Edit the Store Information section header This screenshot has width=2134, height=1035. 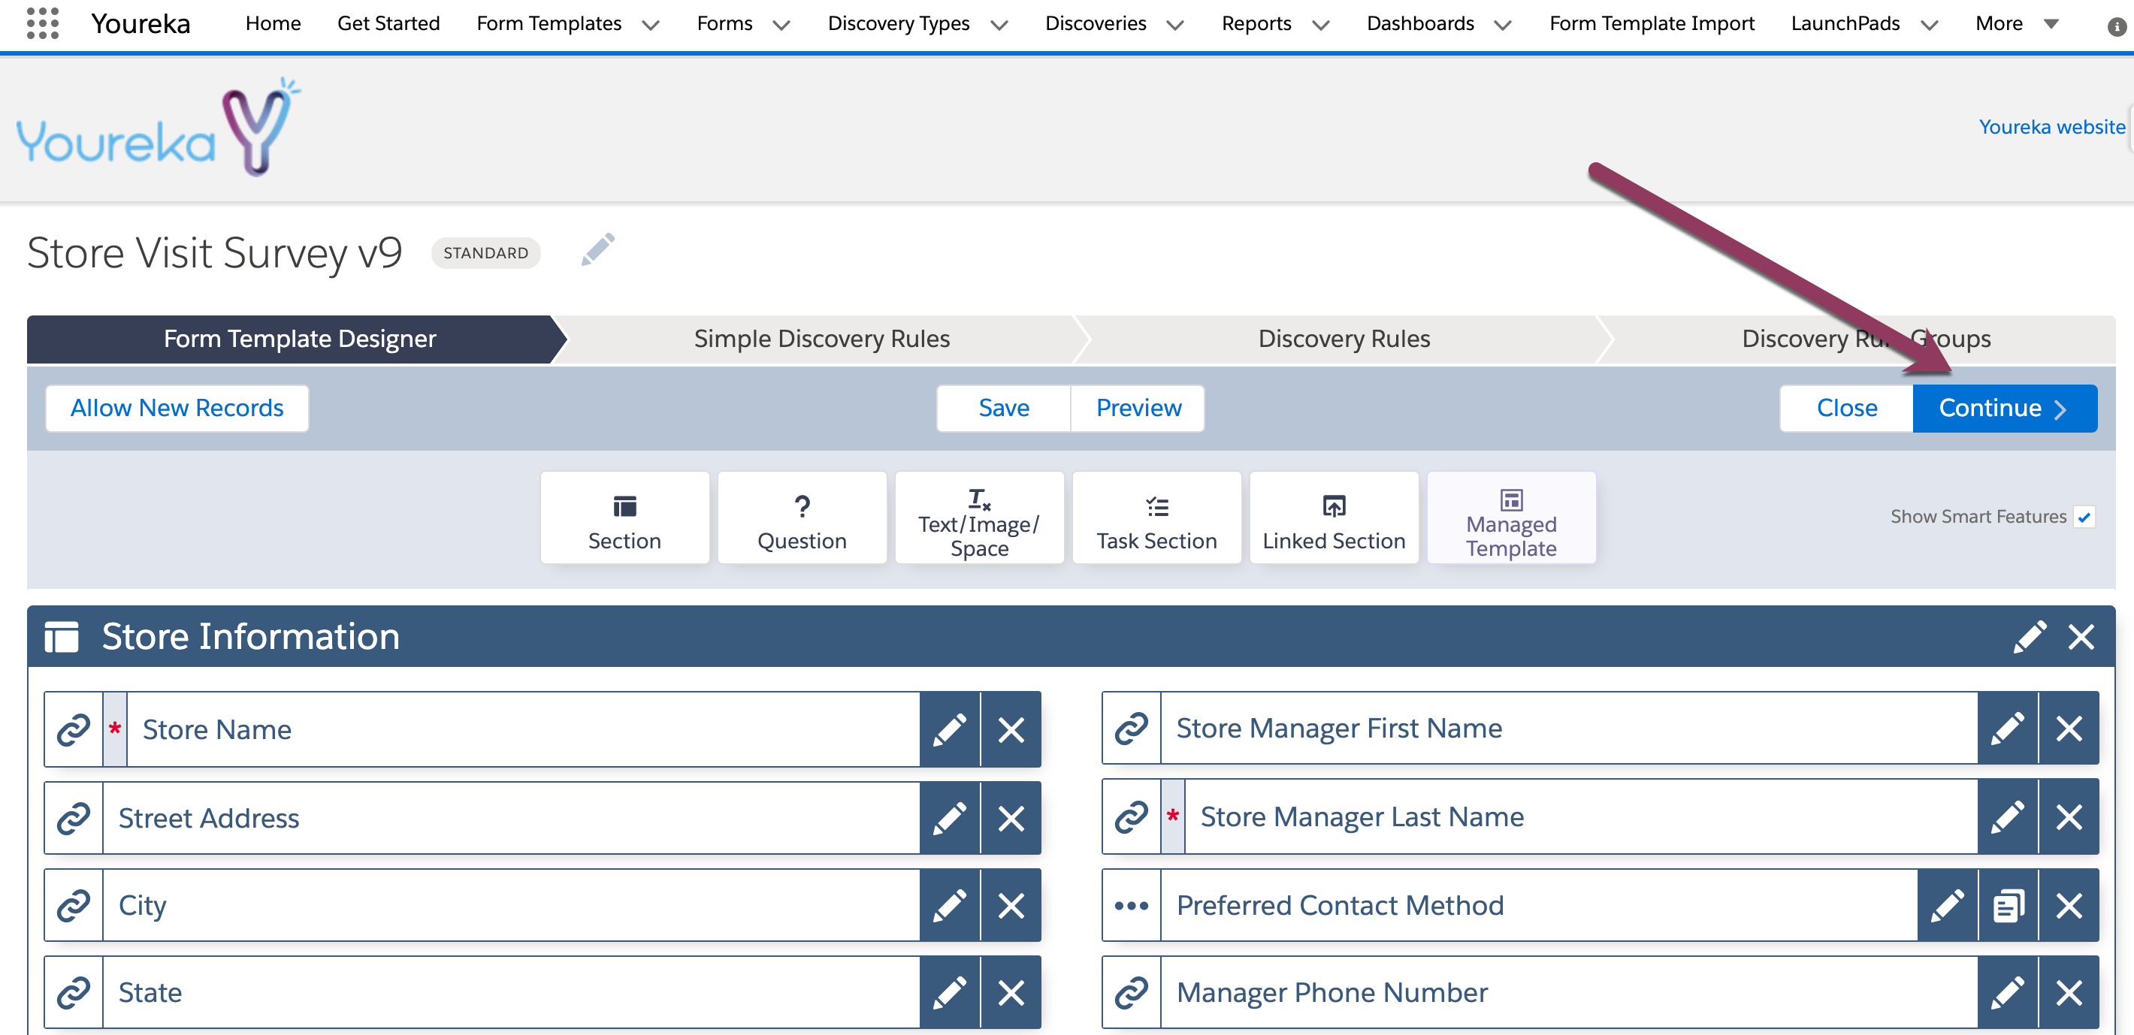[2030, 637]
